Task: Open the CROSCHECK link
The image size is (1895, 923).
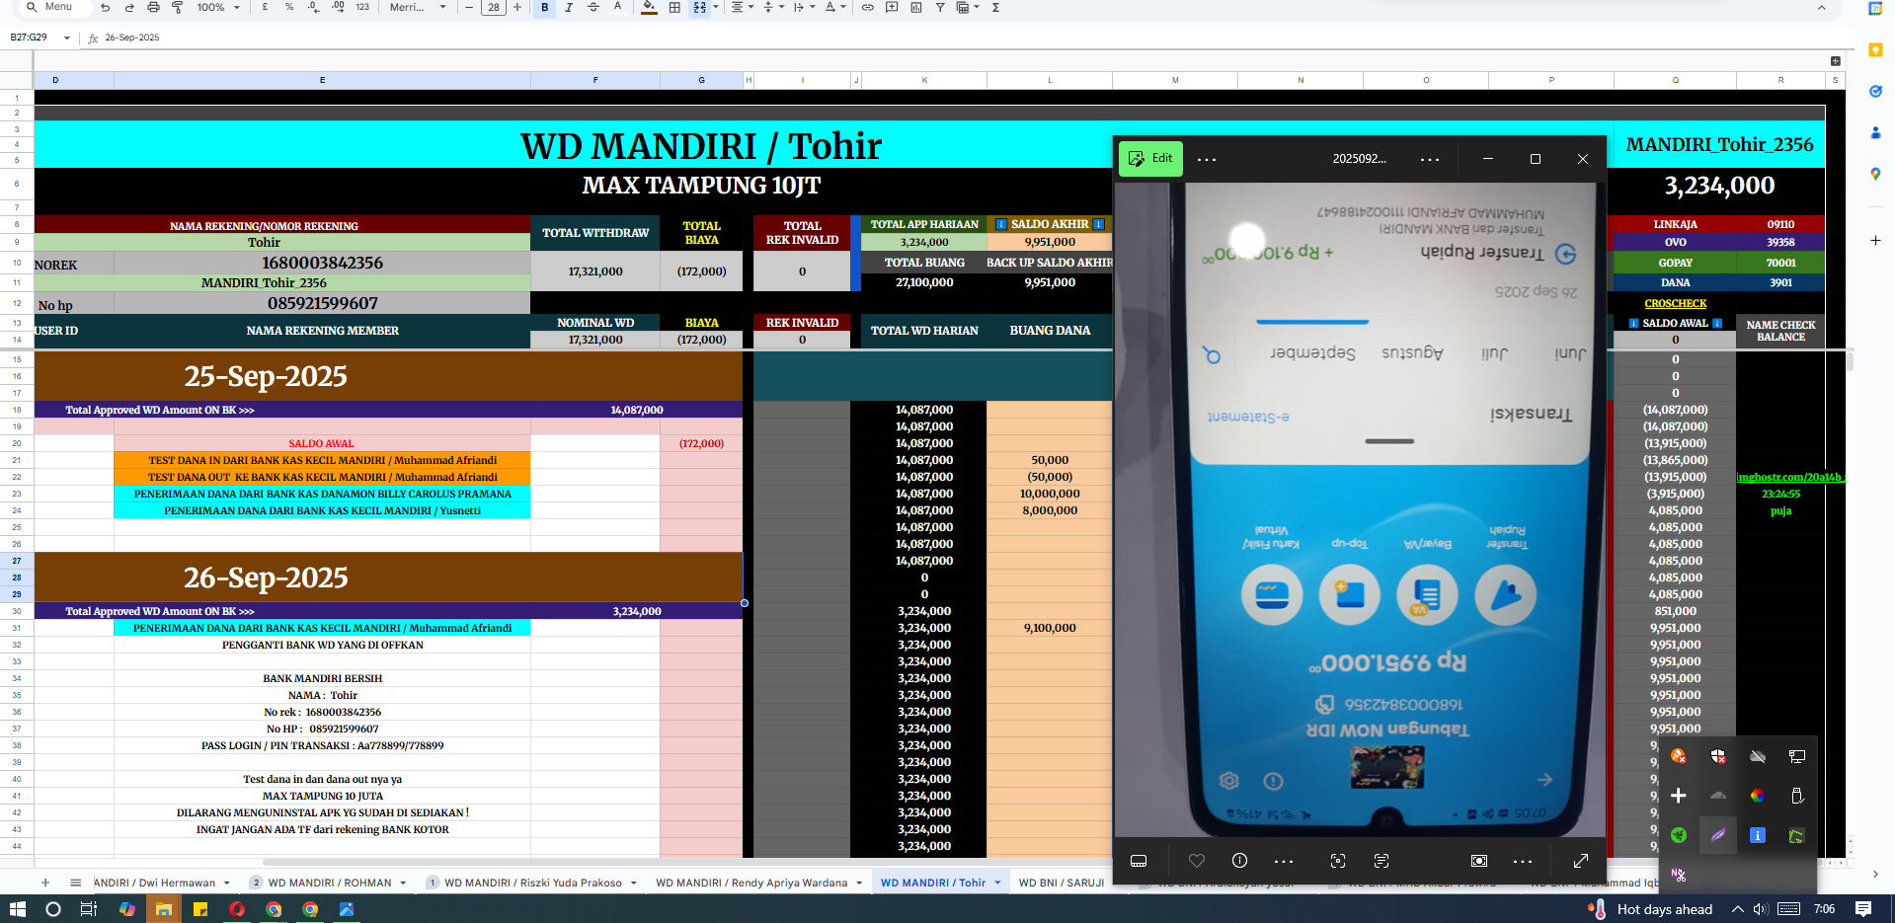Action: pos(1675,303)
